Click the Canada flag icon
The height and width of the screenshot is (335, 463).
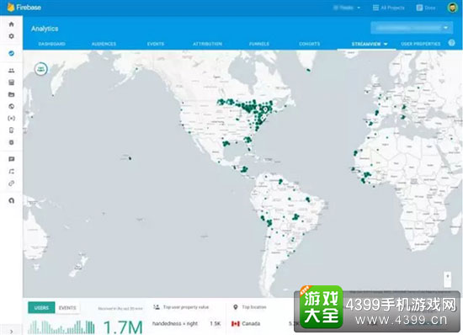tap(236, 324)
